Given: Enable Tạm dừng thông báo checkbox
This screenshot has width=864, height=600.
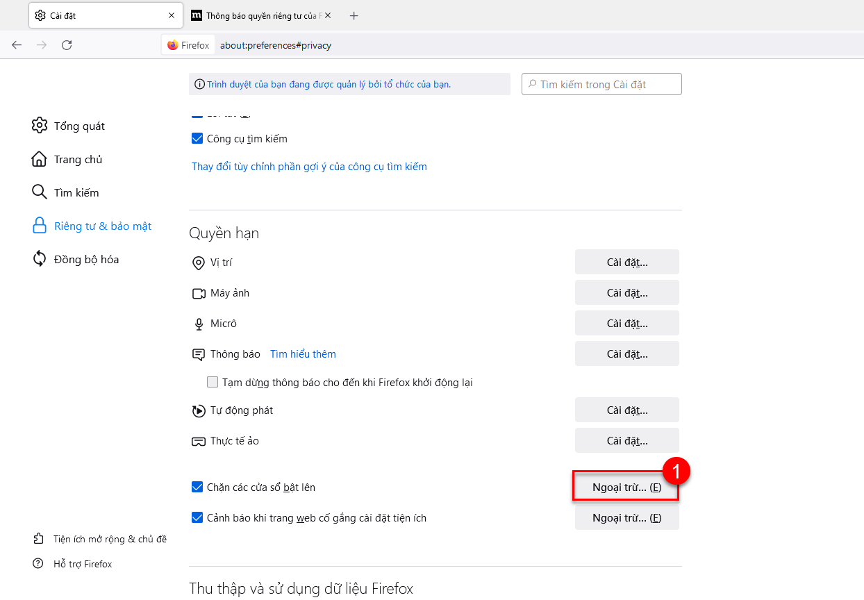Looking at the screenshot, I should coord(213,383).
